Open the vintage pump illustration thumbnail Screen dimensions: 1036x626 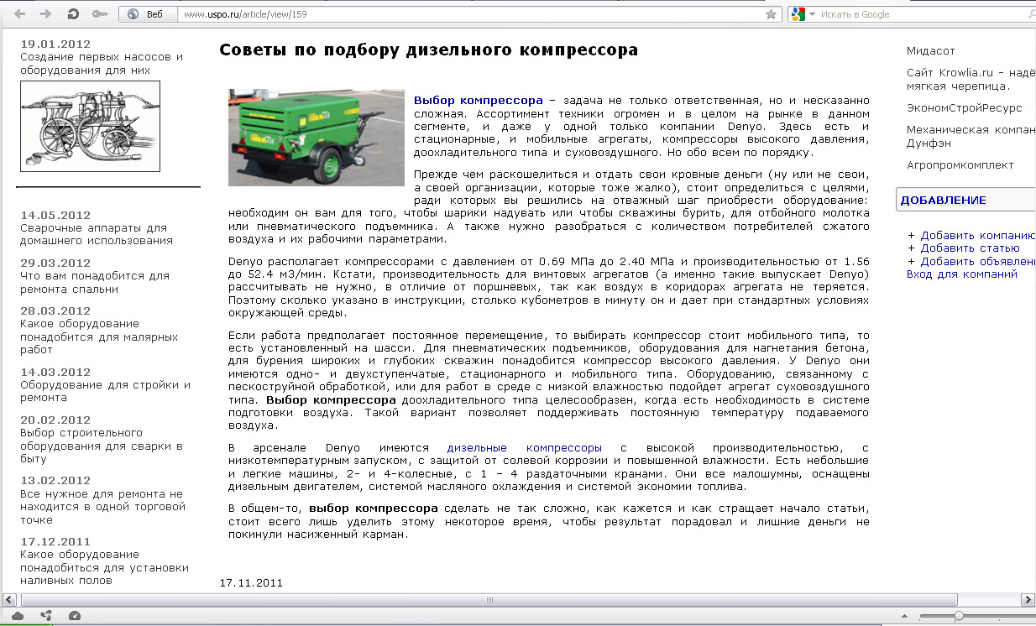90,126
